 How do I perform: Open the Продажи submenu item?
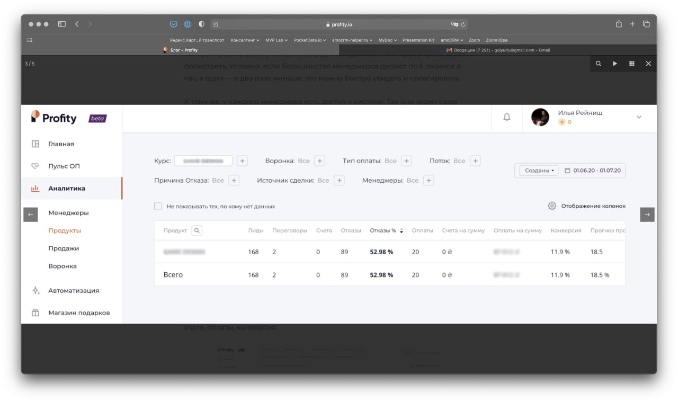(64, 248)
